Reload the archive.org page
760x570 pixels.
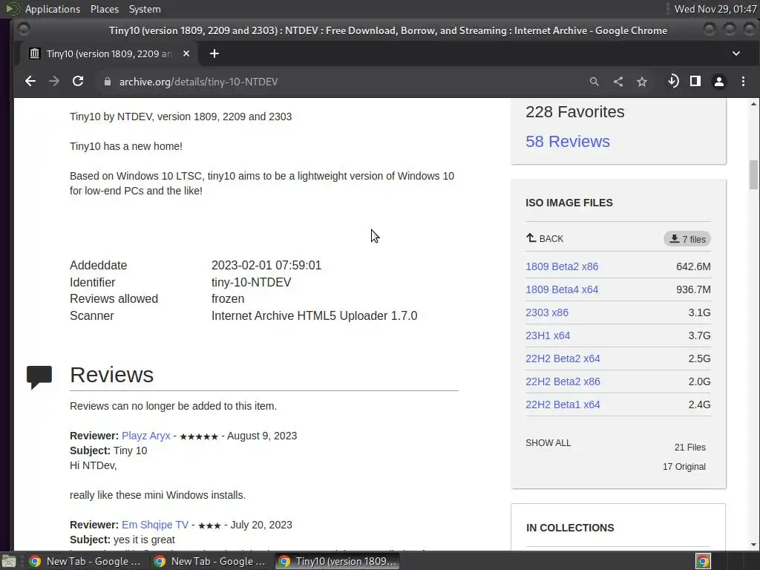point(78,82)
